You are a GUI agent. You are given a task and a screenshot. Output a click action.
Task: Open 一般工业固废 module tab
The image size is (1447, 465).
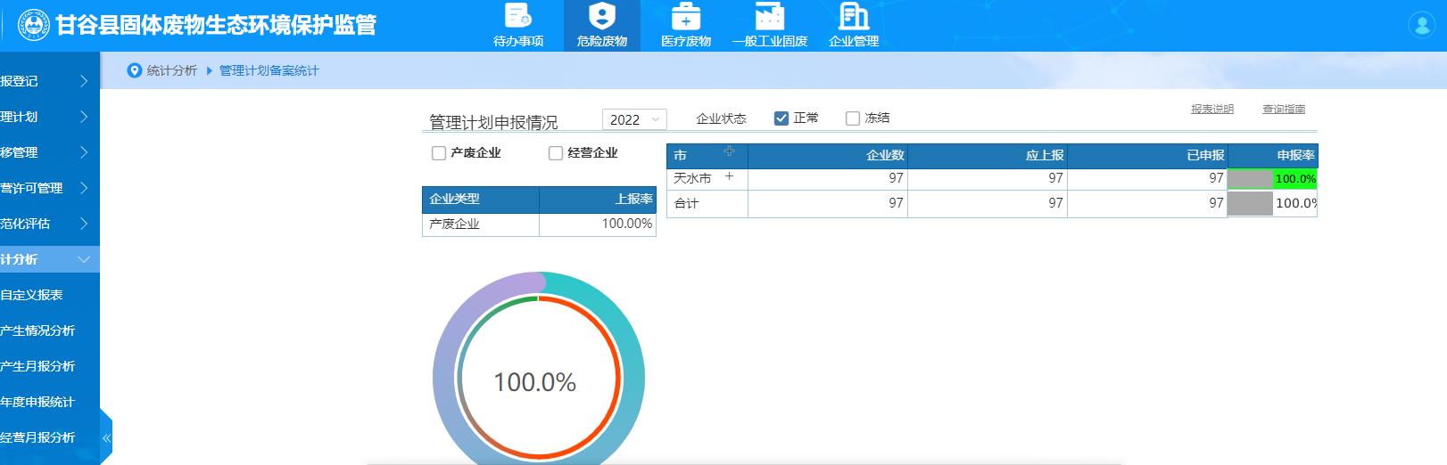[x=770, y=25]
